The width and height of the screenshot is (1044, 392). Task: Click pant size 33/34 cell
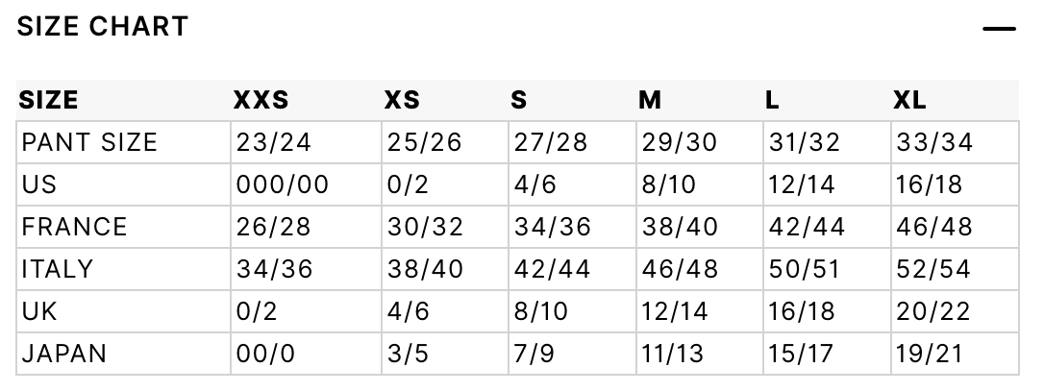tap(934, 142)
